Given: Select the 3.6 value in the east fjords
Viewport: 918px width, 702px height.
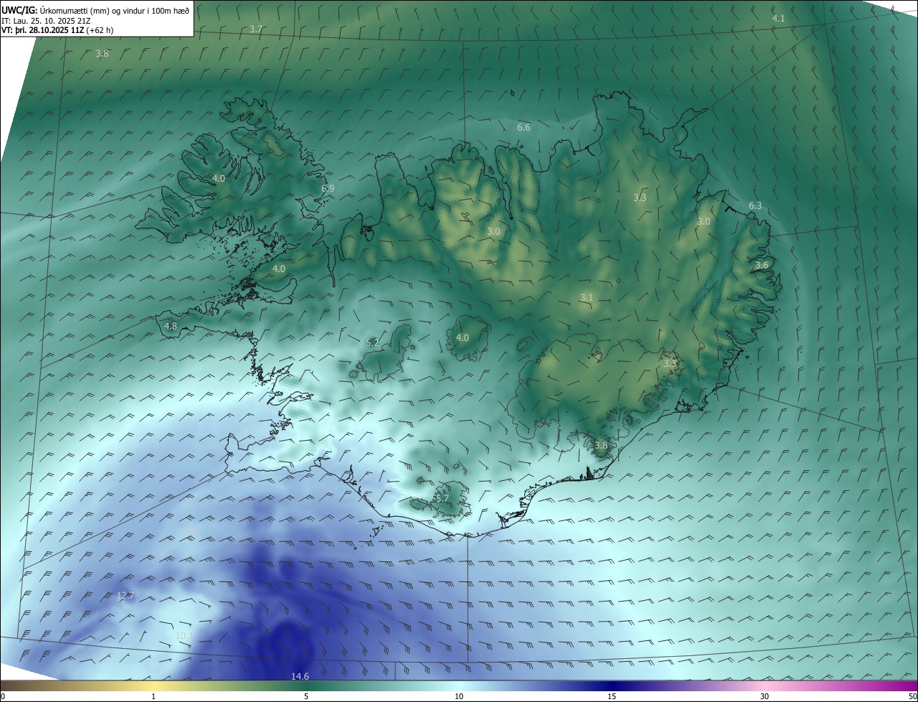Looking at the screenshot, I should (762, 266).
